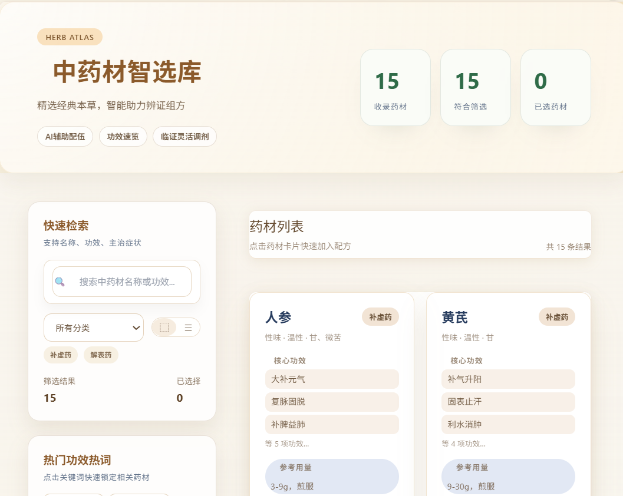Switch to grid view layout
This screenshot has width=623, height=496.
164,328
